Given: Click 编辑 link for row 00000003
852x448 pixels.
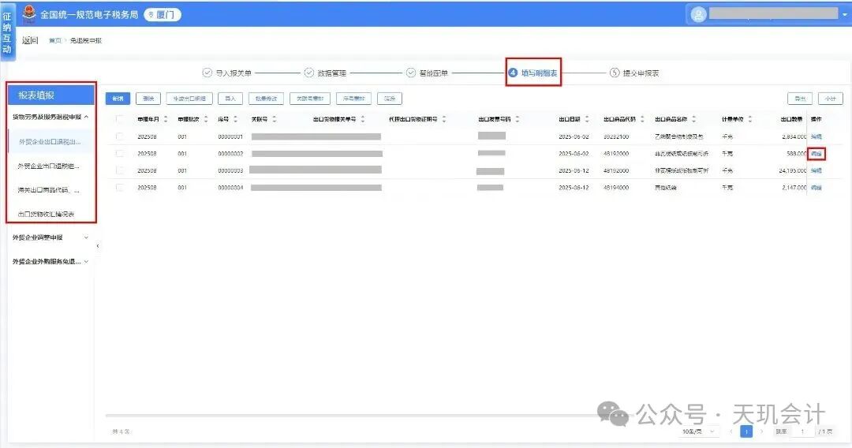Looking at the screenshot, I should (x=816, y=170).
